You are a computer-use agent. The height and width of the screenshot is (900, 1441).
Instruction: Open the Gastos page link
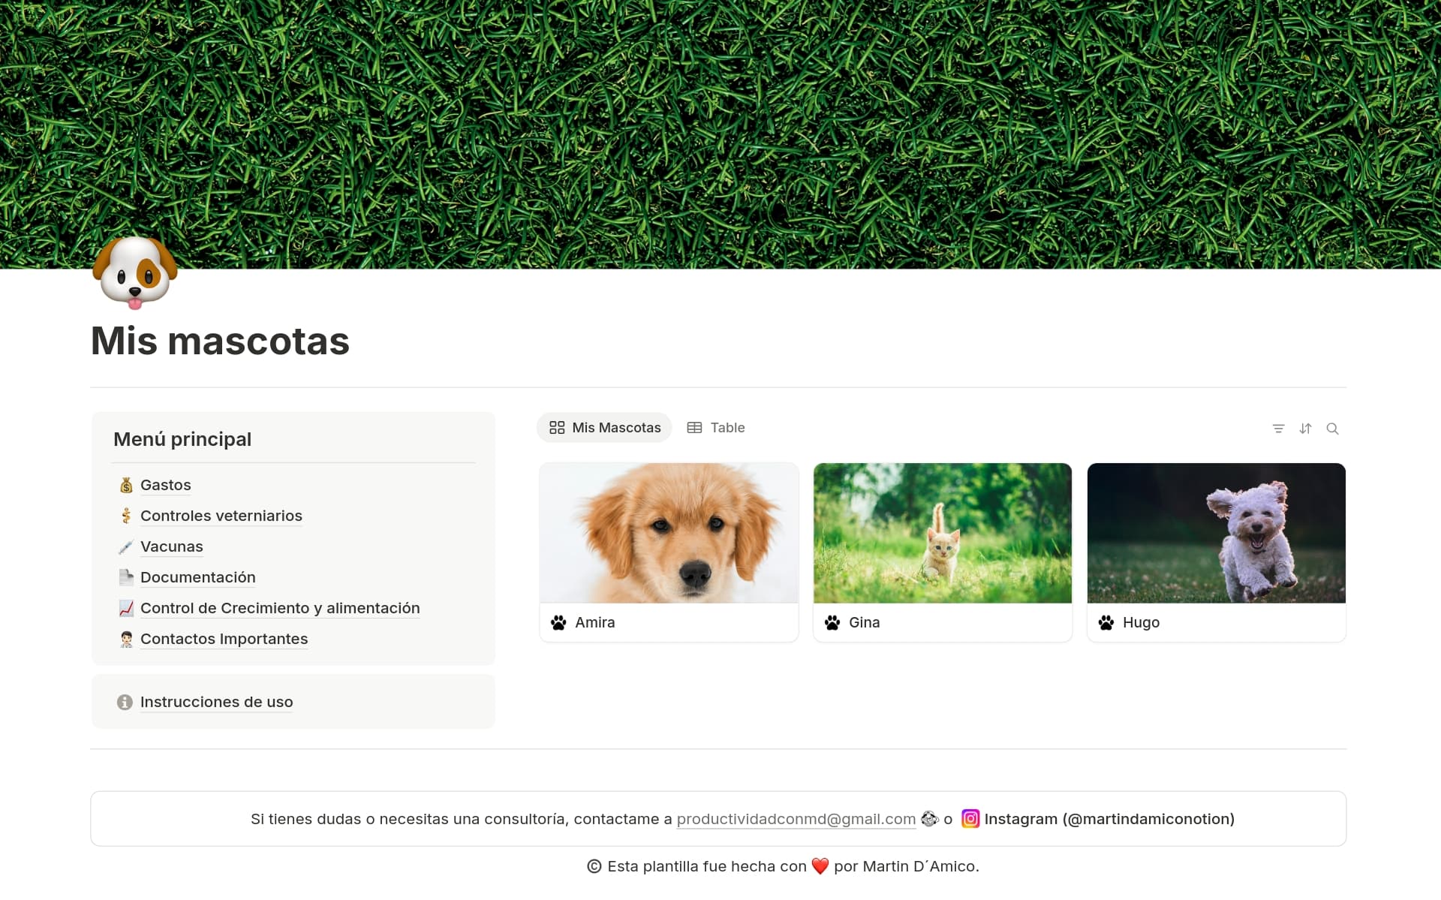[x=165, y=485]
